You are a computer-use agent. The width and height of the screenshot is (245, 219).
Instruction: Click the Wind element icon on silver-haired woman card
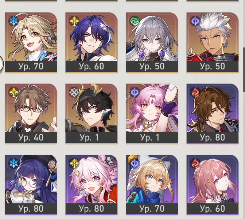coord(134,21)
